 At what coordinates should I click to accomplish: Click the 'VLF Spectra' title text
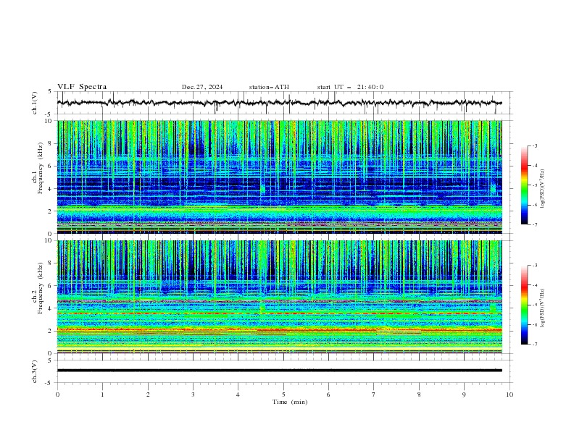(x=82, y=87)
